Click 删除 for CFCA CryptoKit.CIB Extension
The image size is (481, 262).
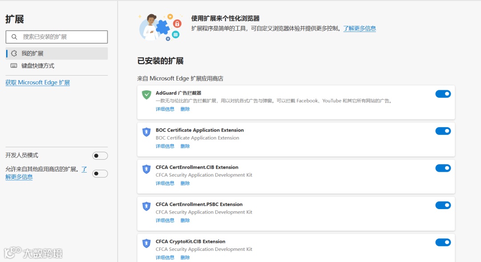185,258
